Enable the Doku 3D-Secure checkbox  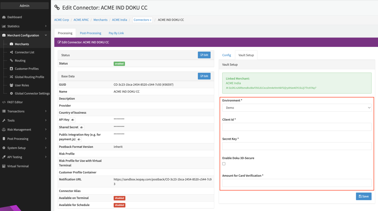point(224,164)
